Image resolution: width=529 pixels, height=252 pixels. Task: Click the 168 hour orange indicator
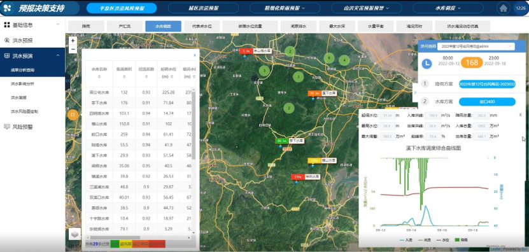[x=472, y=63]
